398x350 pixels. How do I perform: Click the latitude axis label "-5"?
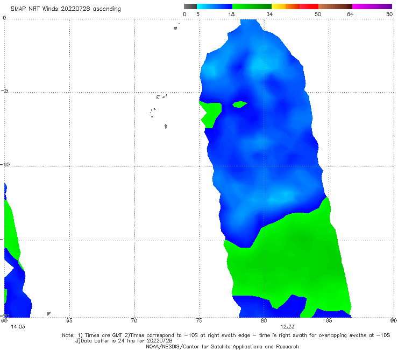click(x=4, y=91)
